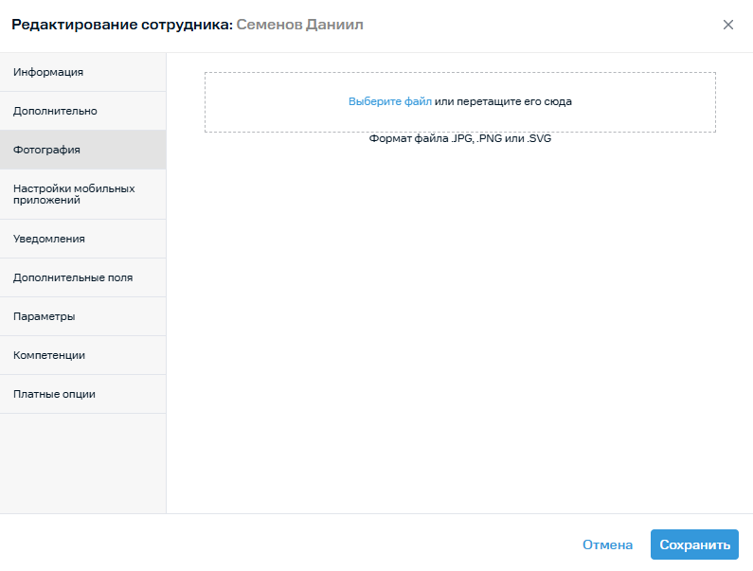
Task: Switch to the Дополнительно section
Action: point(55,111)
